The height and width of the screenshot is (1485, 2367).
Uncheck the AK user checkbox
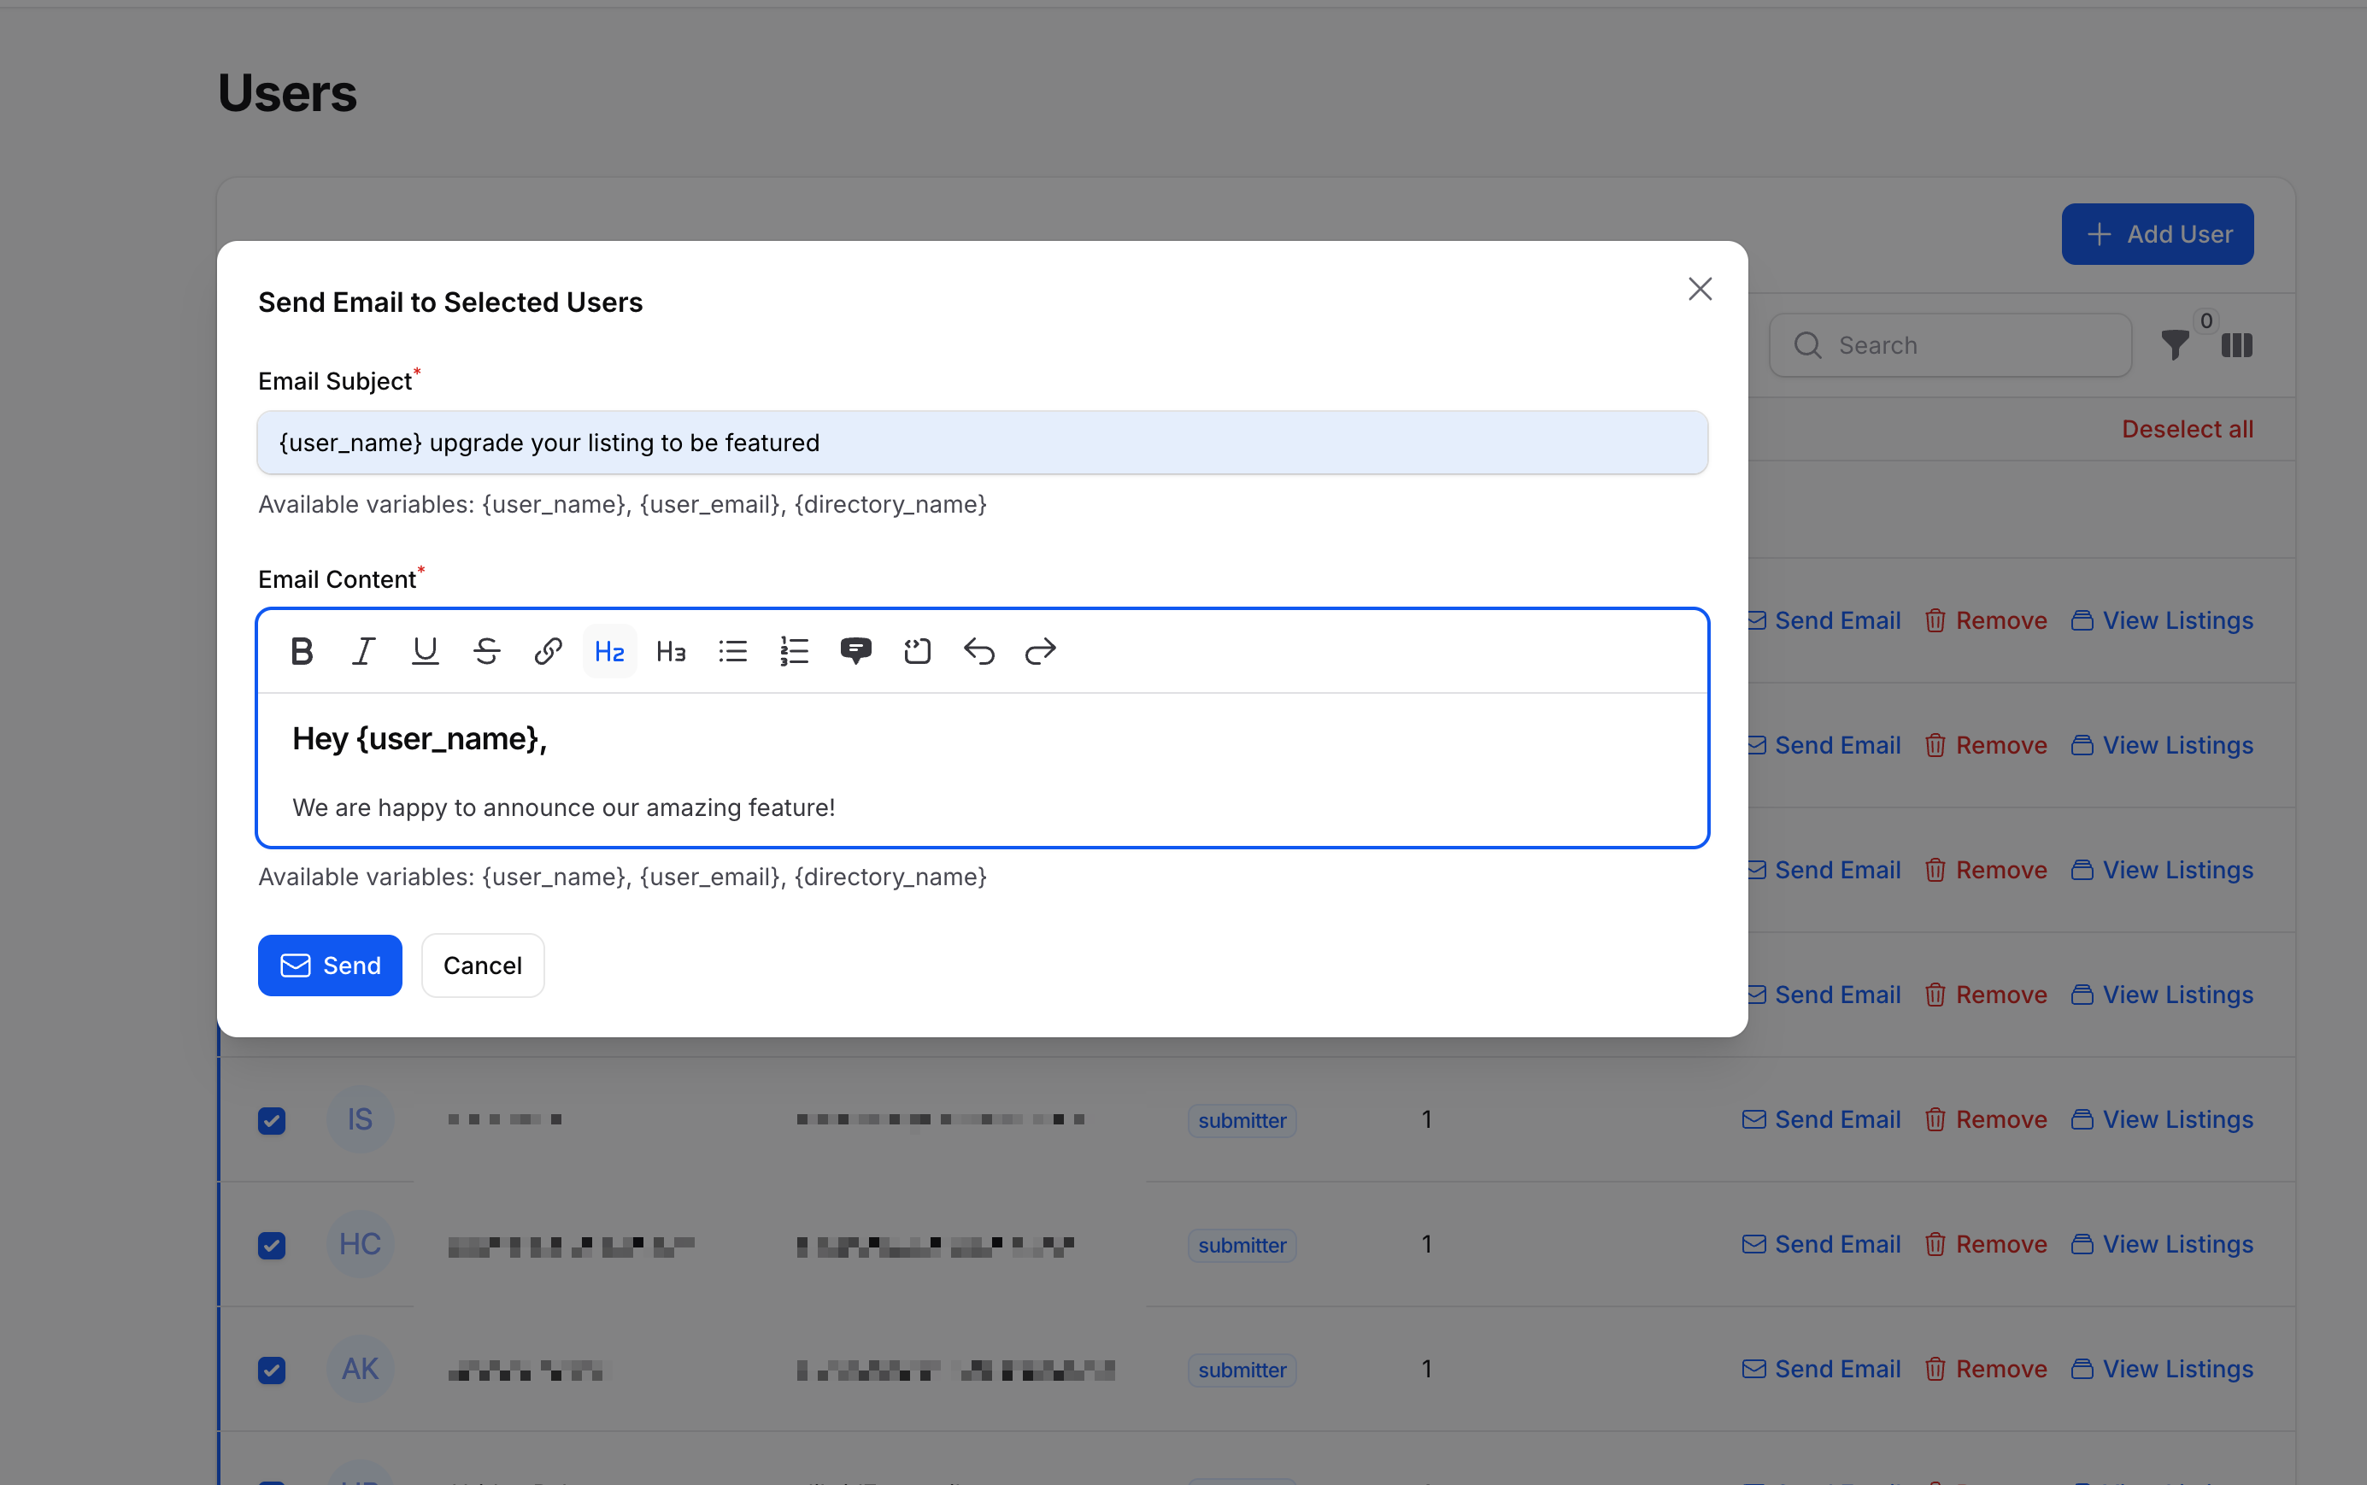(272, 1369)
